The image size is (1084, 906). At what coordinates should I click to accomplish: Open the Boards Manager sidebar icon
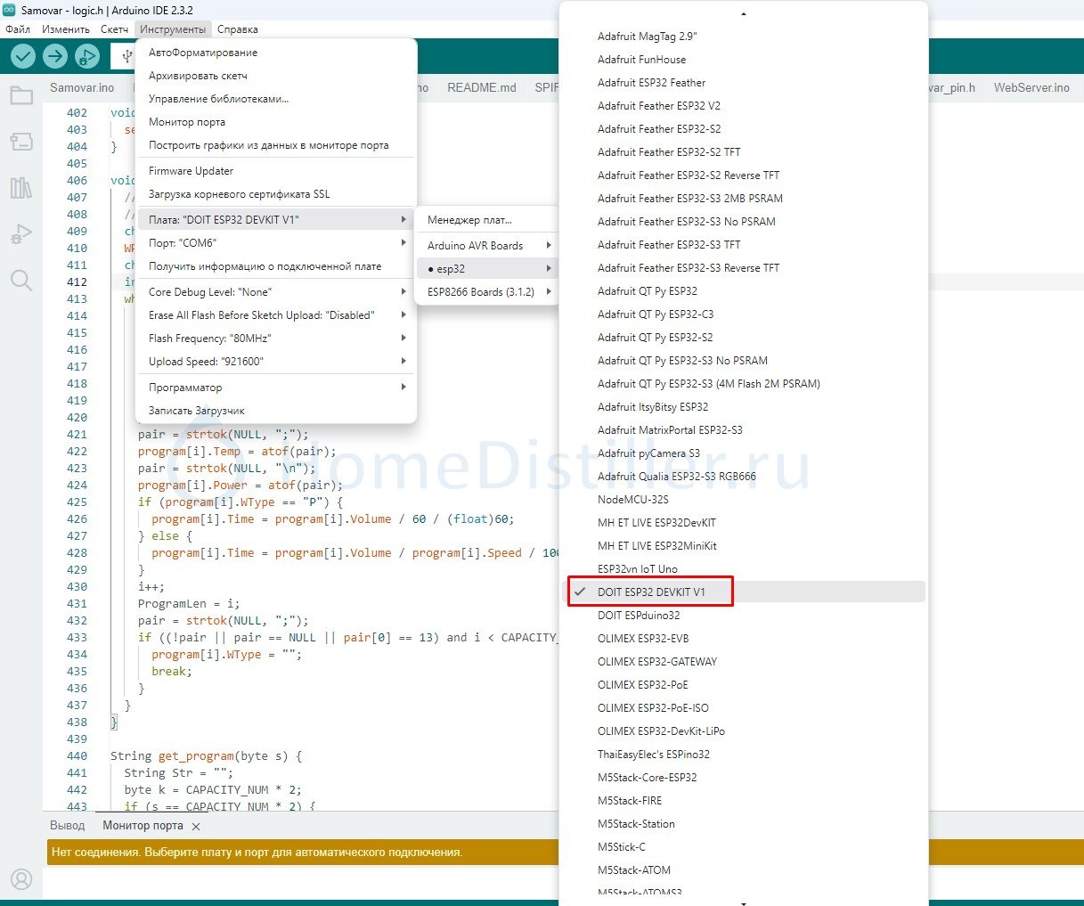(21, 142)
